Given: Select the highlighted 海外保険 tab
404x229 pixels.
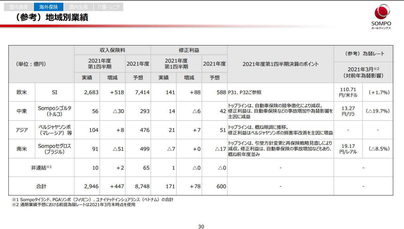Looking at the screenshot, I should pos(48,7).
